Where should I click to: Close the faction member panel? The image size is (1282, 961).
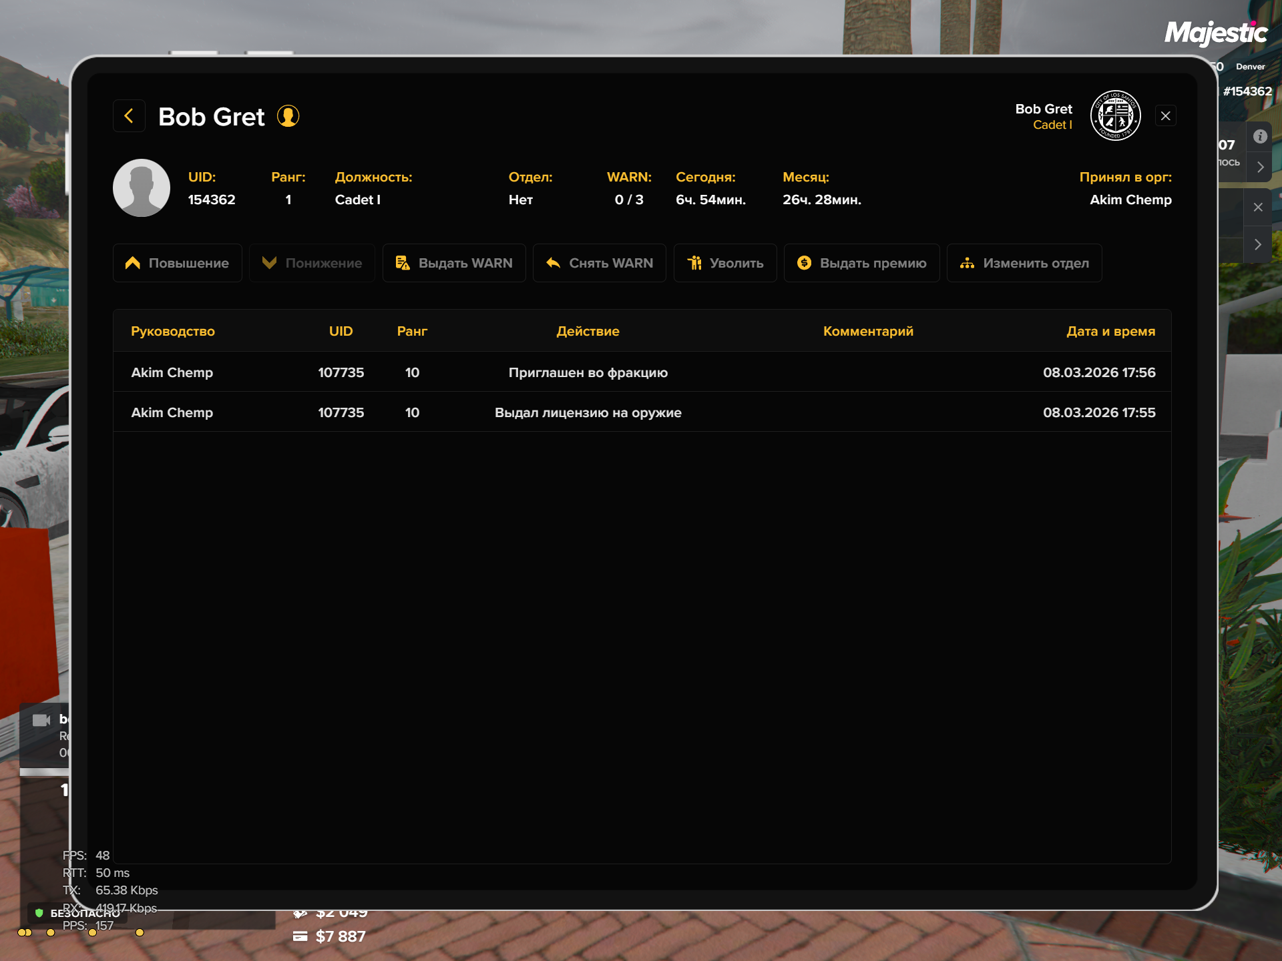[1166, 116]
